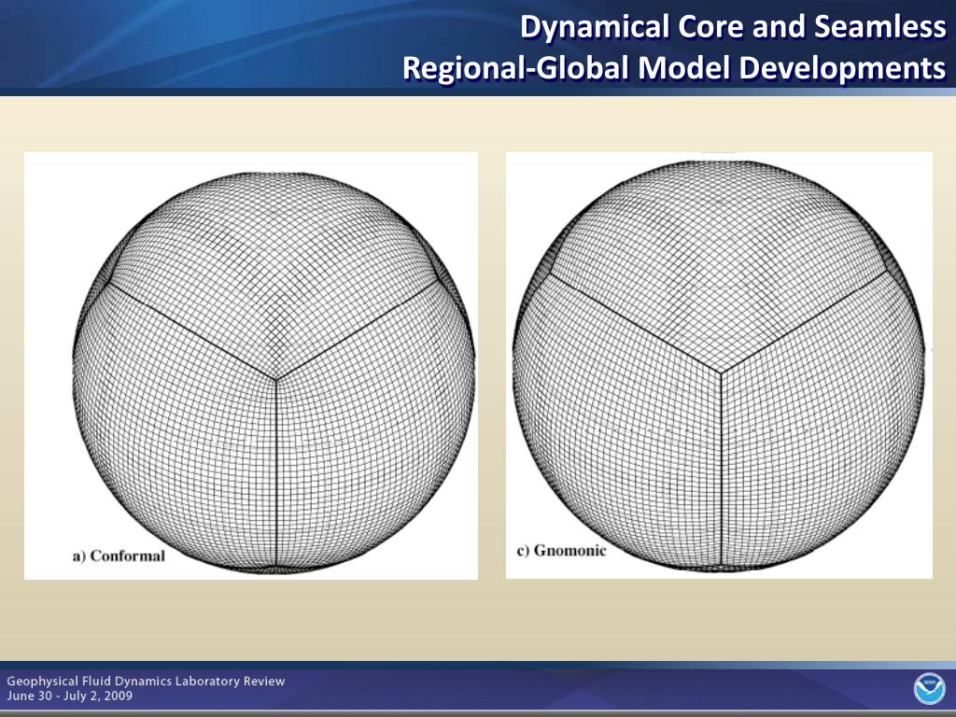956x717 pixels.
Task: Click 'Geophysical Fluid Dynamics Laboratory Review' footer
Action: tap(146, 681)
